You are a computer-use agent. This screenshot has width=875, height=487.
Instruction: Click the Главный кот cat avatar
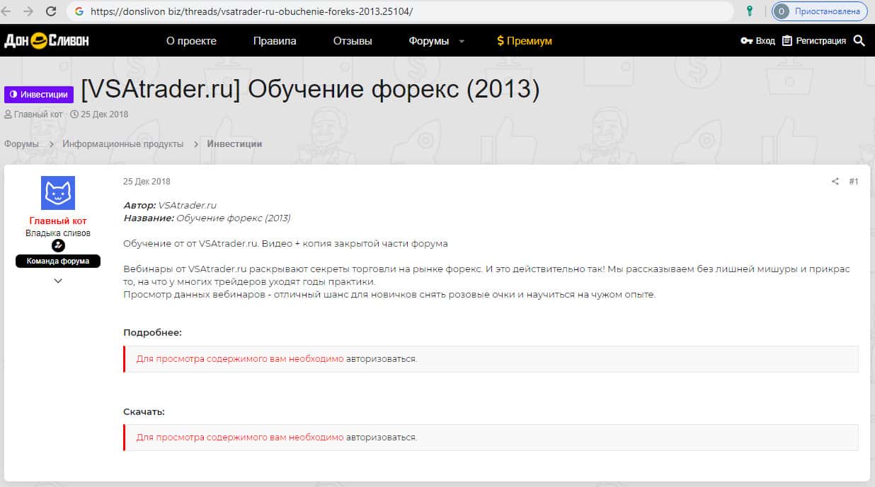tap(58, 193)
